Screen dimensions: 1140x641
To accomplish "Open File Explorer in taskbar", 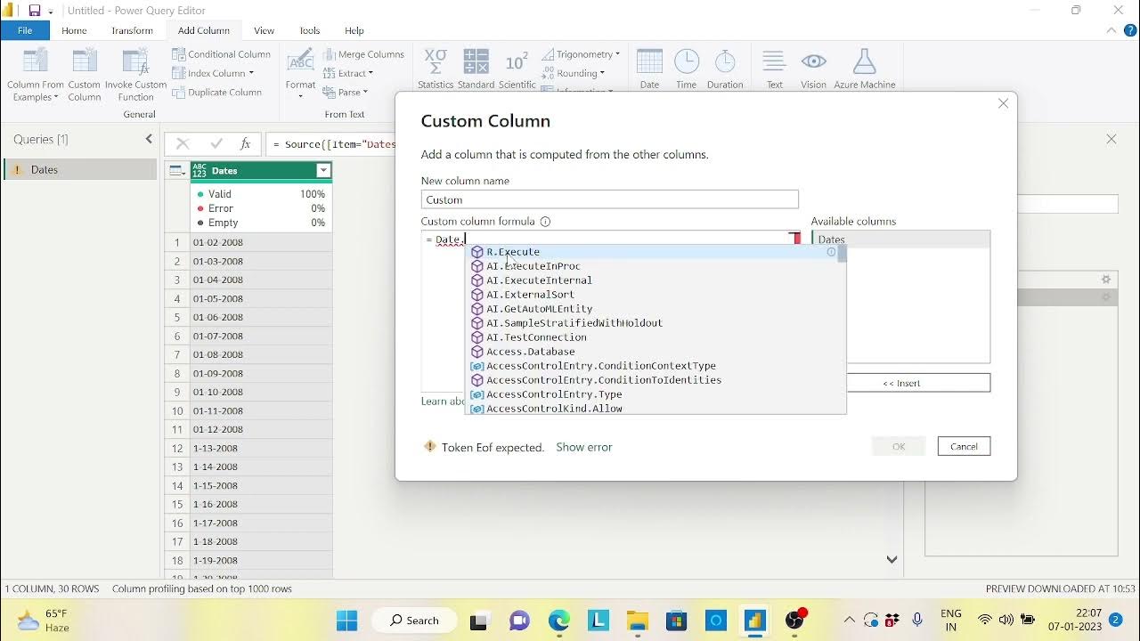I will pos(637,621).
